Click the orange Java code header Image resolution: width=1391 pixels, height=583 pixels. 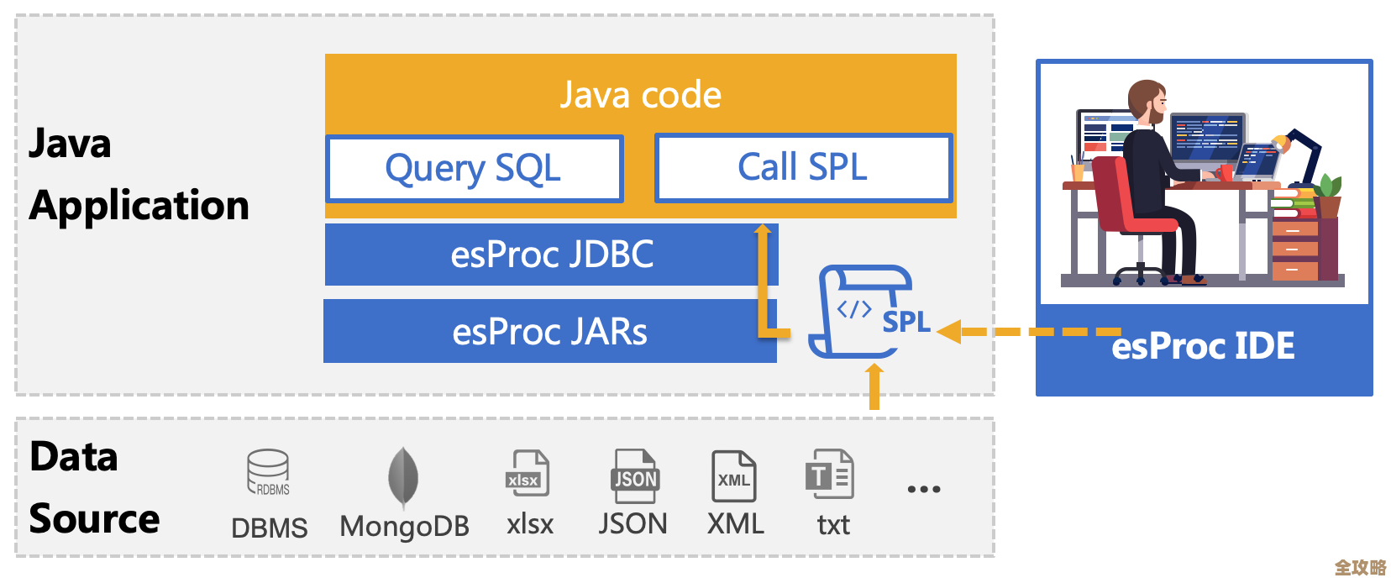pyautogui.click(x=640, y=94)
